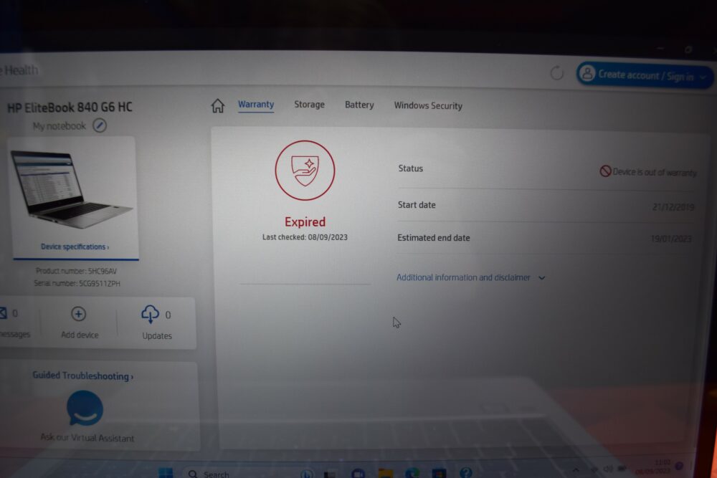Open Guided Troubleshooting link

[x=82, y=376]
